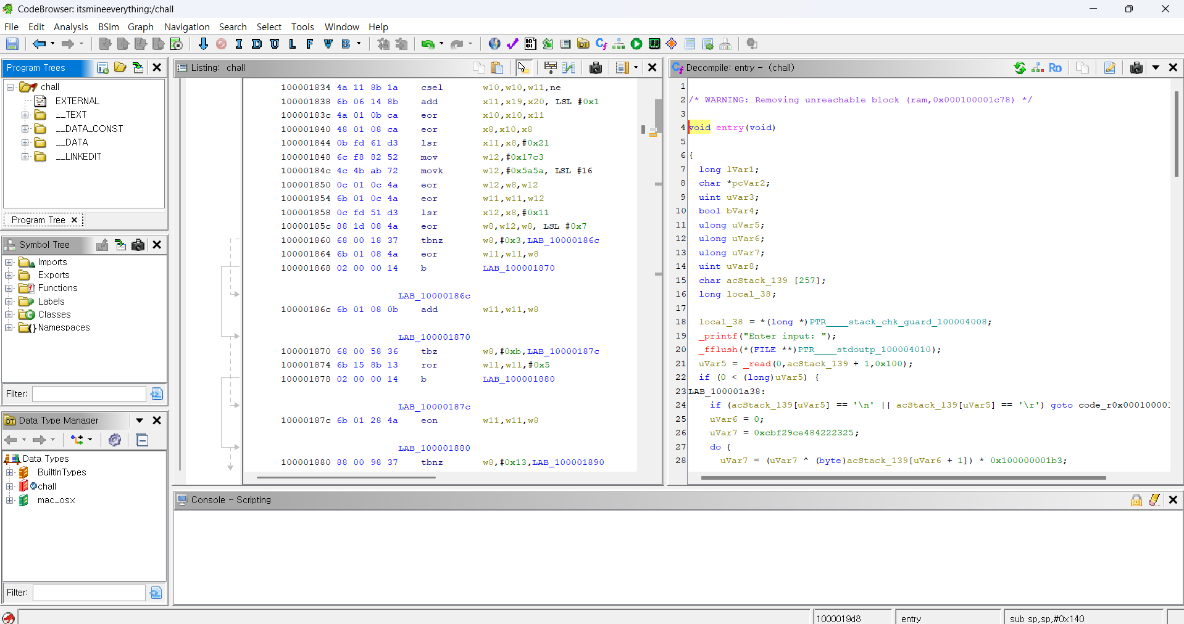
Task: Click the Decompile panel horizontal scrollbar
Action: coord(903,477)
